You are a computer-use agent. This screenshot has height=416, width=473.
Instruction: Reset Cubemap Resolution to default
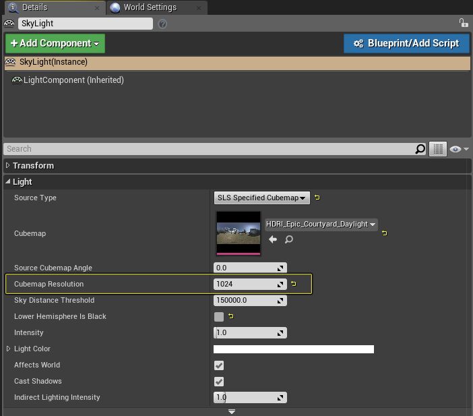[294, 285]
